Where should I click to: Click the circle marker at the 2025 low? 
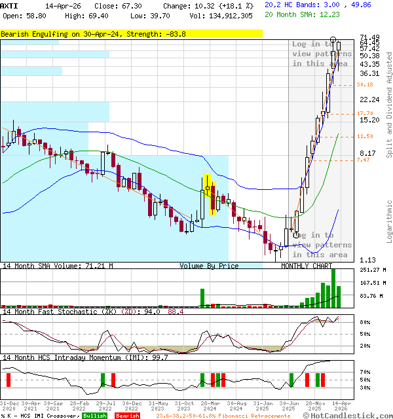pos(296,235)
